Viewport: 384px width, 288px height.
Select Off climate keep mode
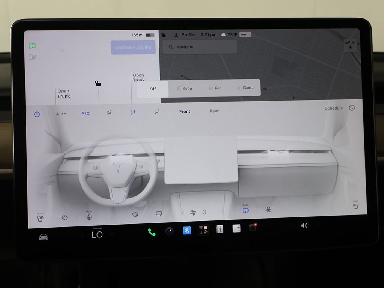(153, 89)
